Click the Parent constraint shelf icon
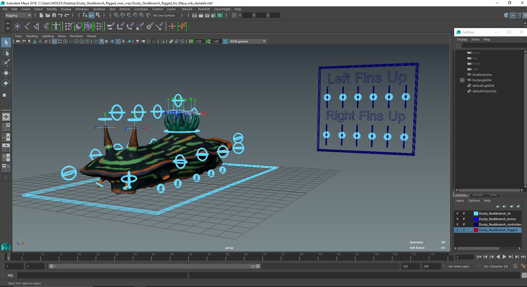 (111, 26)
